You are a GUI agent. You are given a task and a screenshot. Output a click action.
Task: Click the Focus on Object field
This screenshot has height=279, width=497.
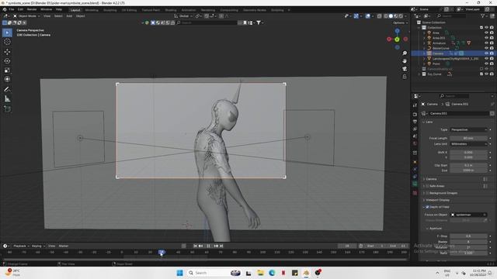(468, 215)
